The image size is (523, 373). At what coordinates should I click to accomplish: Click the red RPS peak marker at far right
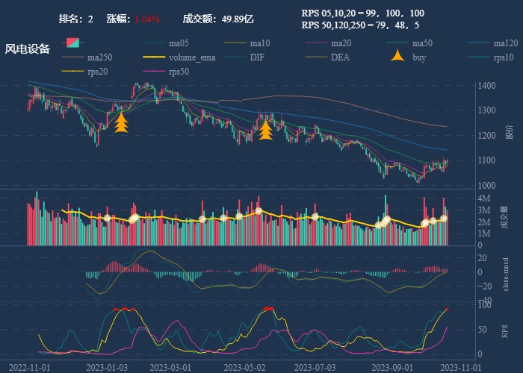tap(447, 309)
